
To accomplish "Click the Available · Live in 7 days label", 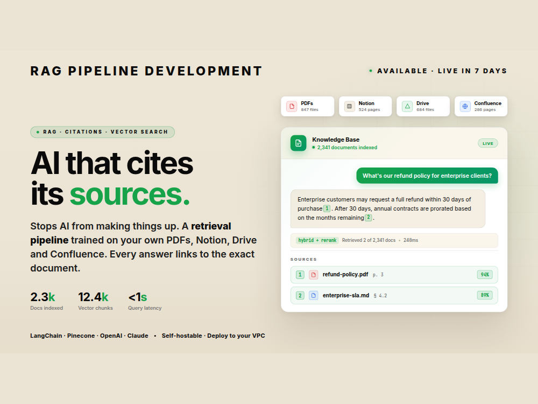I will click(x=438, y=71).
